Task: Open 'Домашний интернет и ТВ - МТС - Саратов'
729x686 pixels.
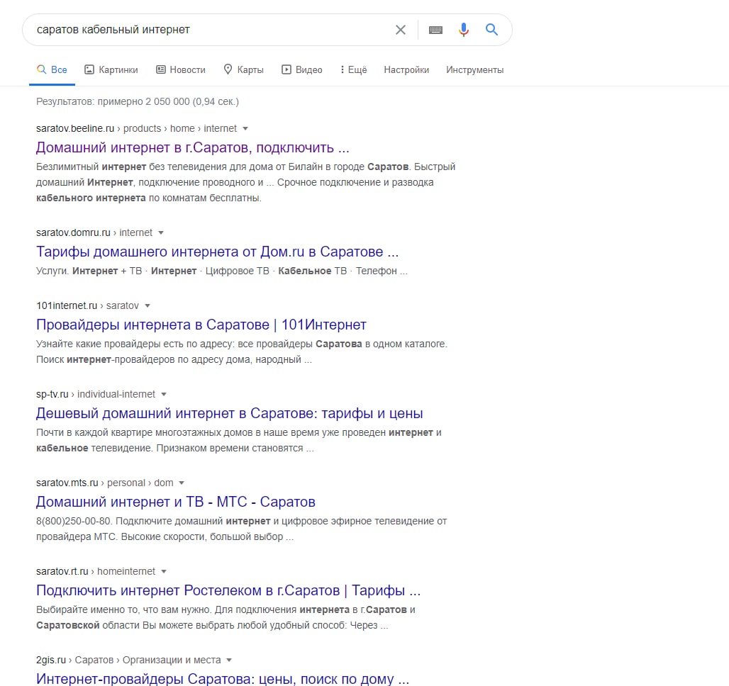Action: [x=176, y=502]
